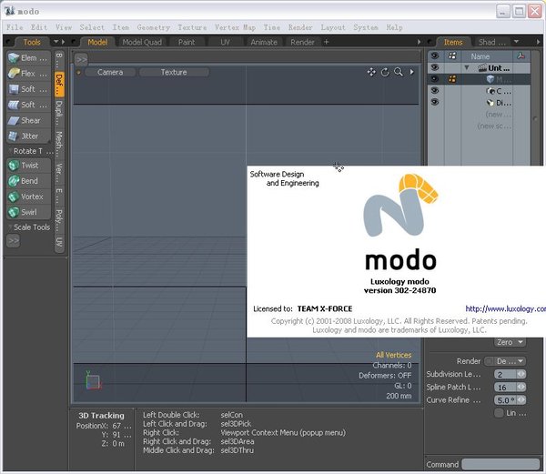Click the '>>' button above the viewport
This screenshot has width=546, height=474.
pos(81,59)
